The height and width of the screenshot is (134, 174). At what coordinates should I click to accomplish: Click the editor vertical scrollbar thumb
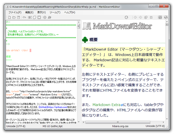[x=79, y=26]
